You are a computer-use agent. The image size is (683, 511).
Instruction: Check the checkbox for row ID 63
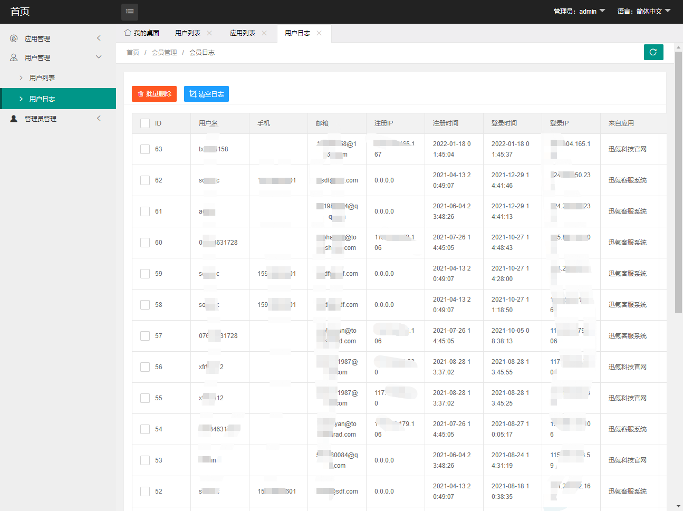145,149
